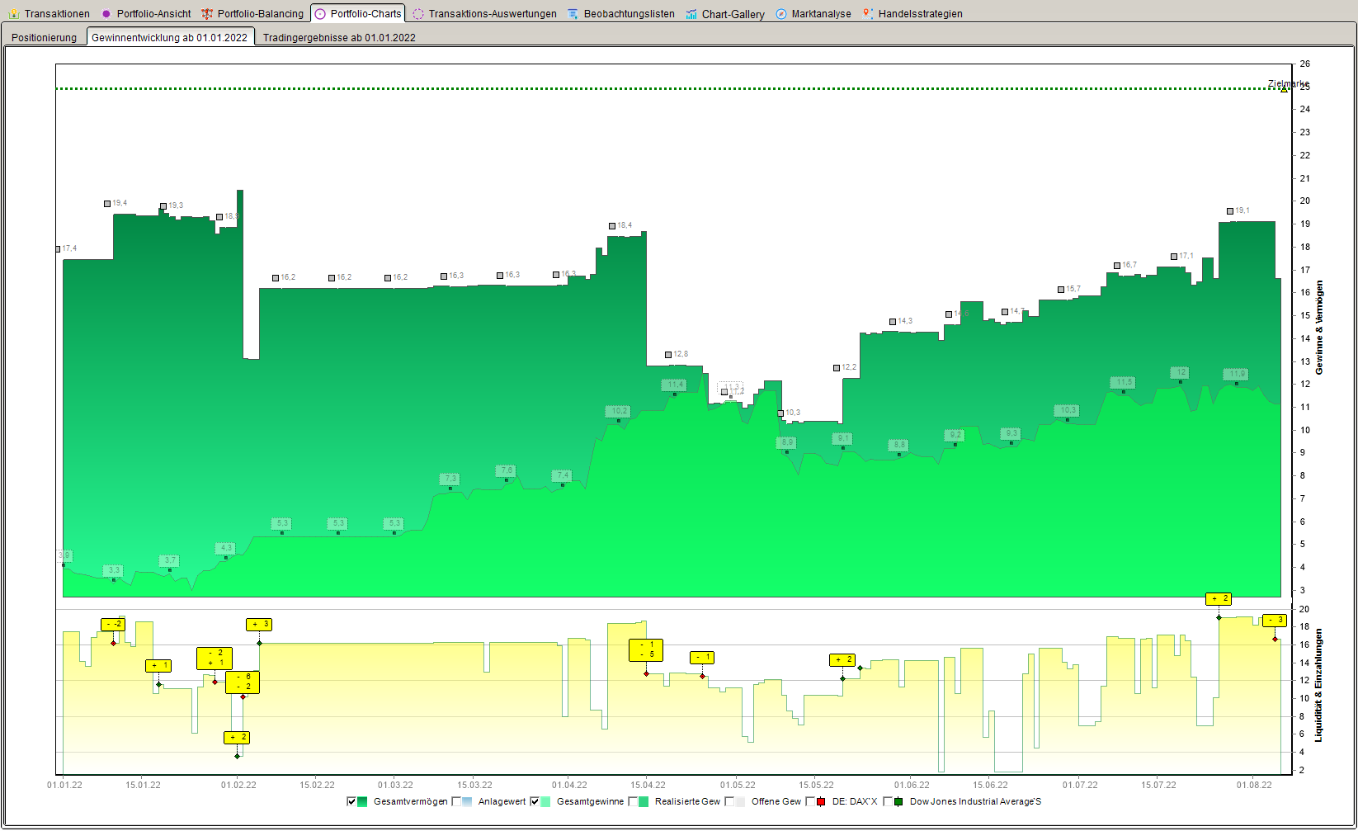Screen dimensions: 1358x831
Task: Click the green Gesamtvermögen color swatch
Action: 363,801
